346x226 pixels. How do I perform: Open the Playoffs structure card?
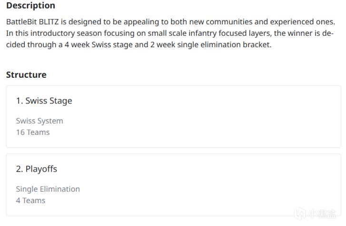[x=174, y=185]
